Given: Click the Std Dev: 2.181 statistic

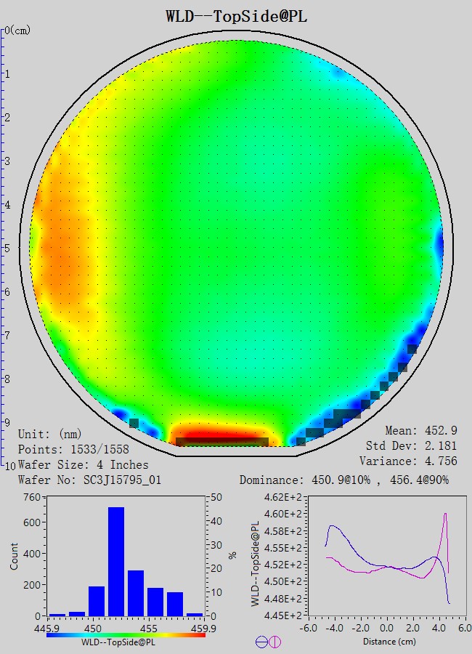Looking at the screenshot, I should pos(412,445).
